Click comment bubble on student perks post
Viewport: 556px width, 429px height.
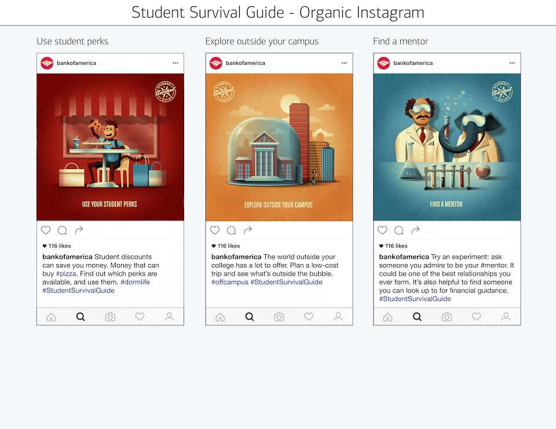63,230
